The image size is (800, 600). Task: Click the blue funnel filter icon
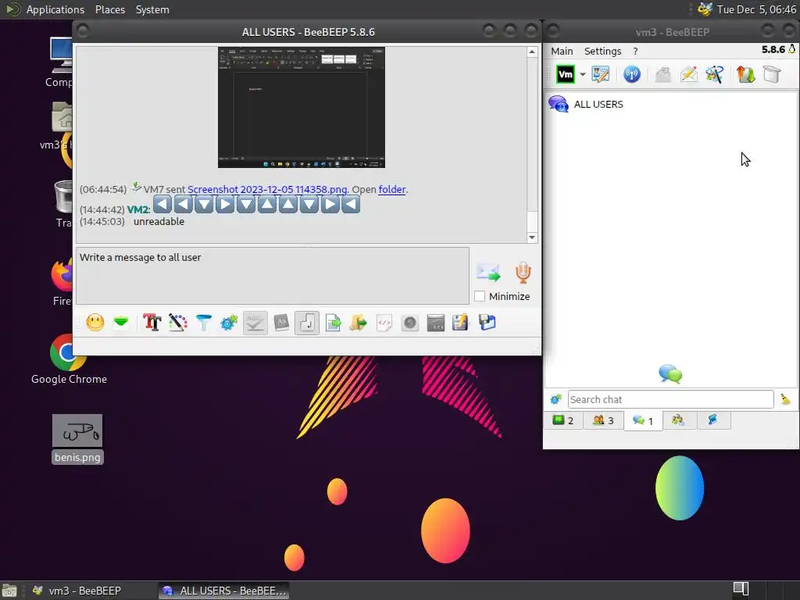coord(204,323)
